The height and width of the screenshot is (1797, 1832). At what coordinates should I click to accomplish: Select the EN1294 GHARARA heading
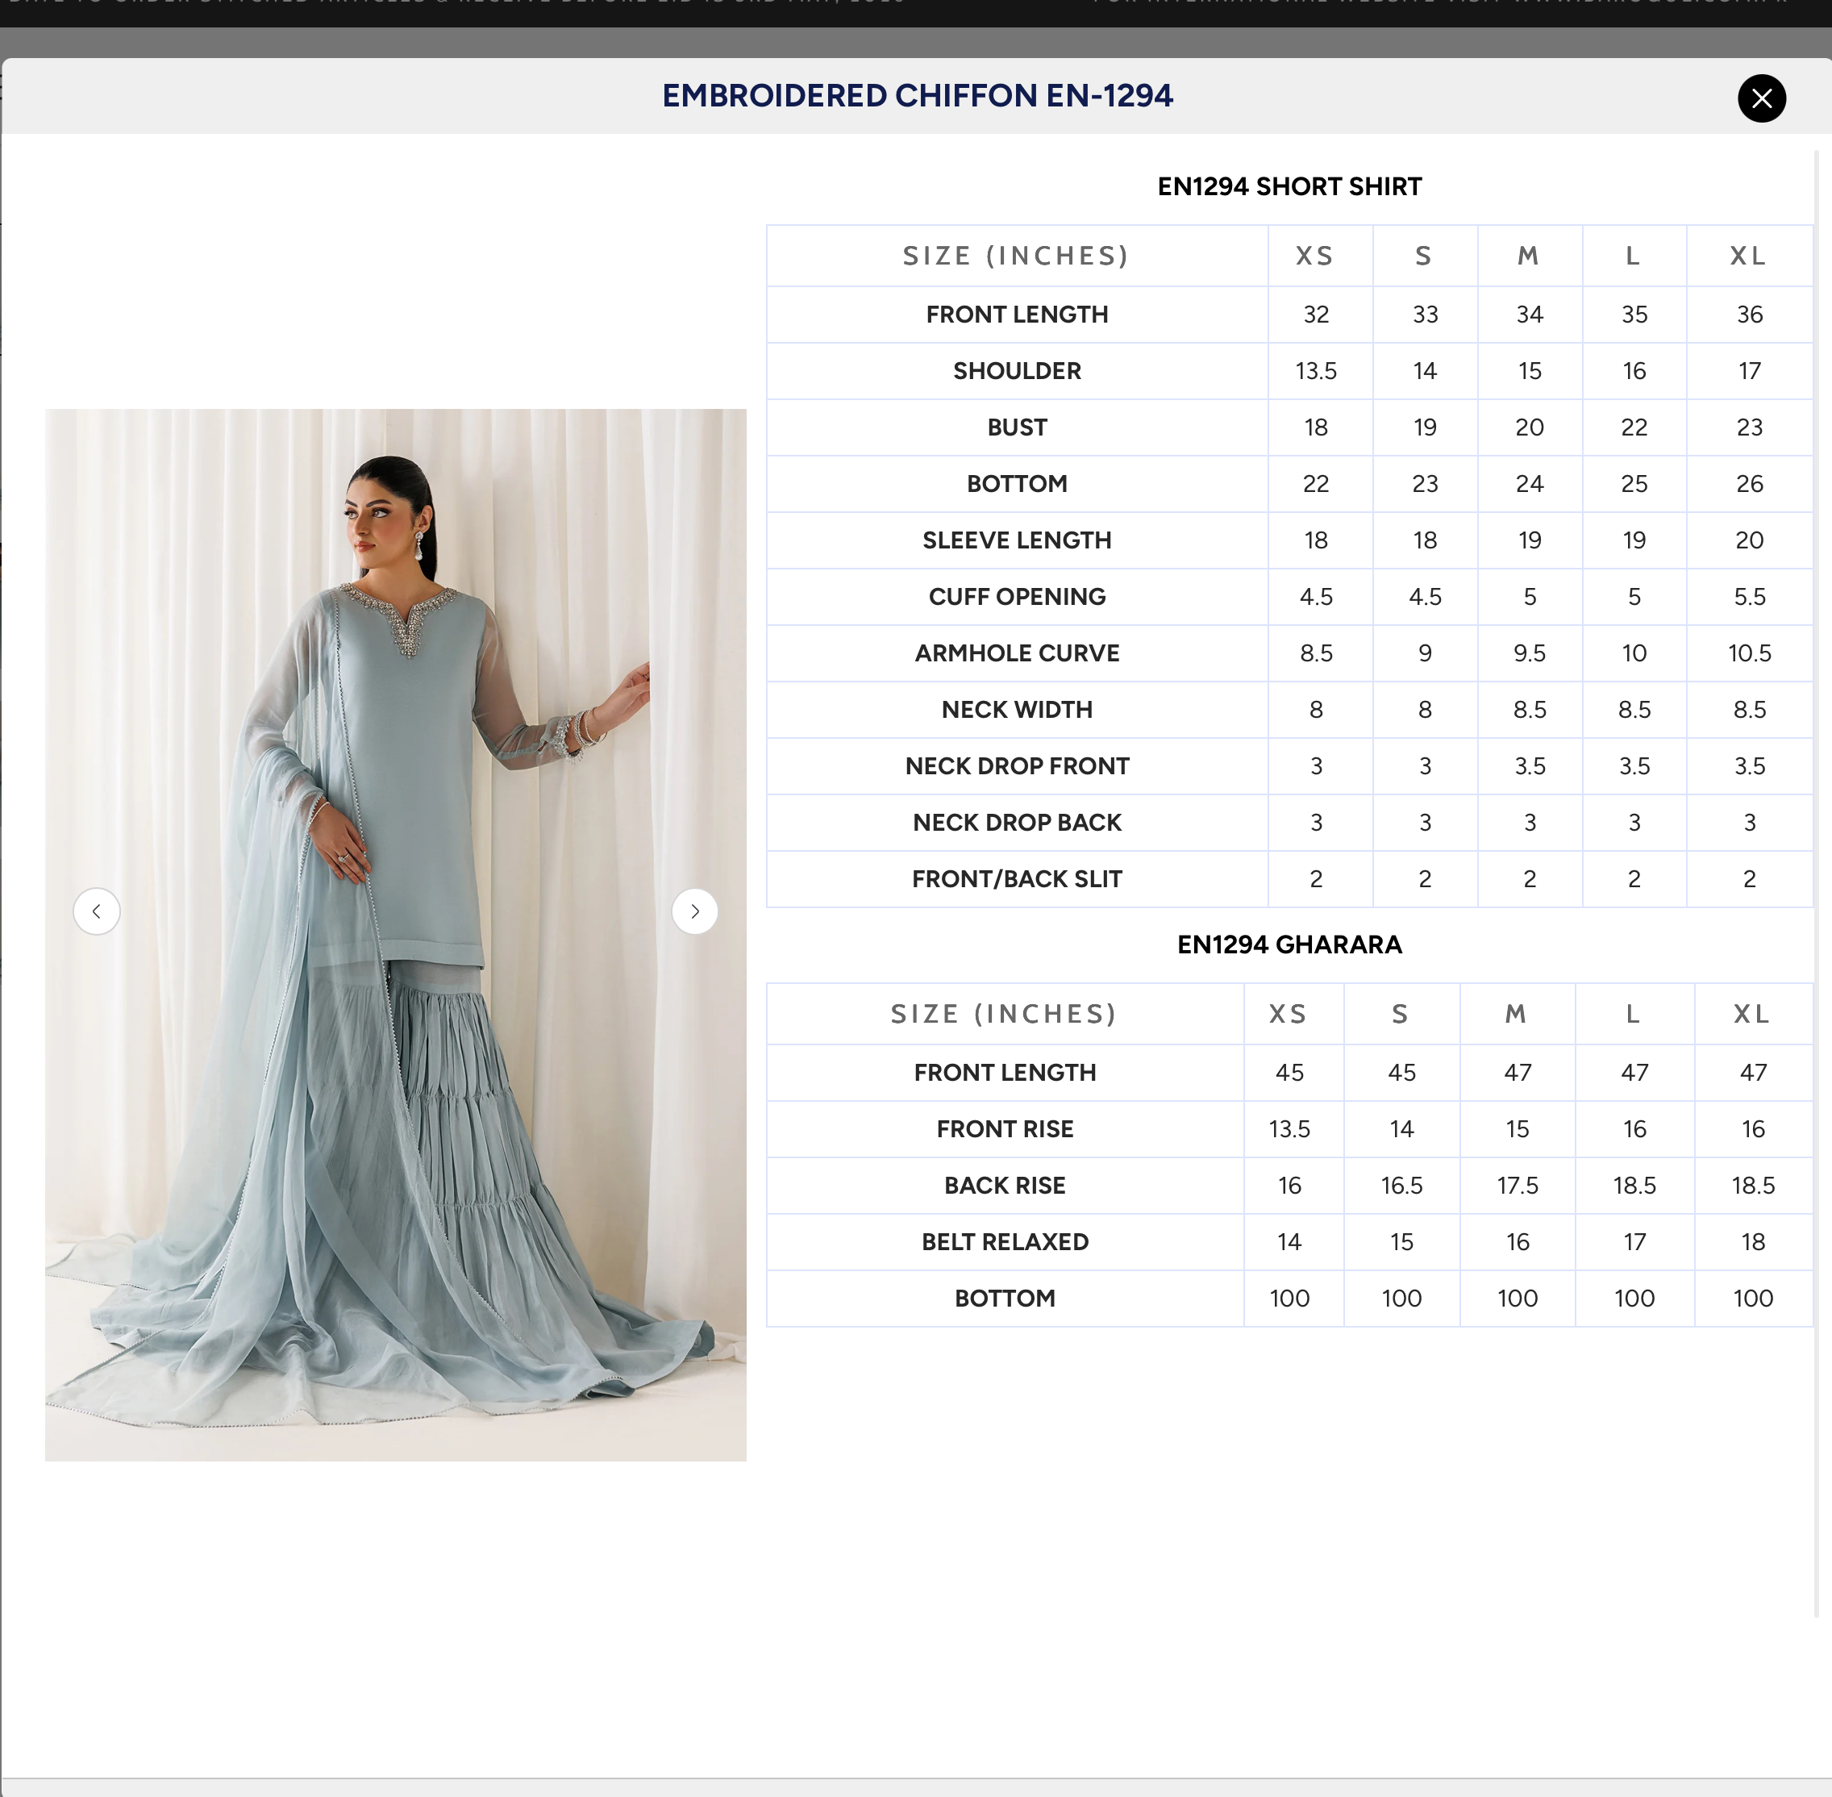tap(1289, 944)
